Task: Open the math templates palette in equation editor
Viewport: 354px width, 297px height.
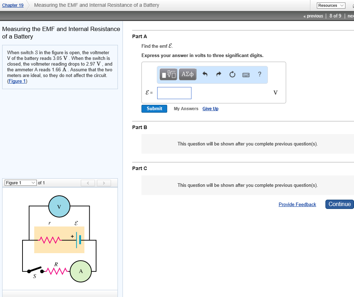Action: [x=168, y=75]
